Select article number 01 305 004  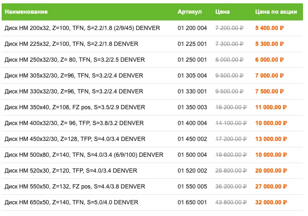[192, 75]
